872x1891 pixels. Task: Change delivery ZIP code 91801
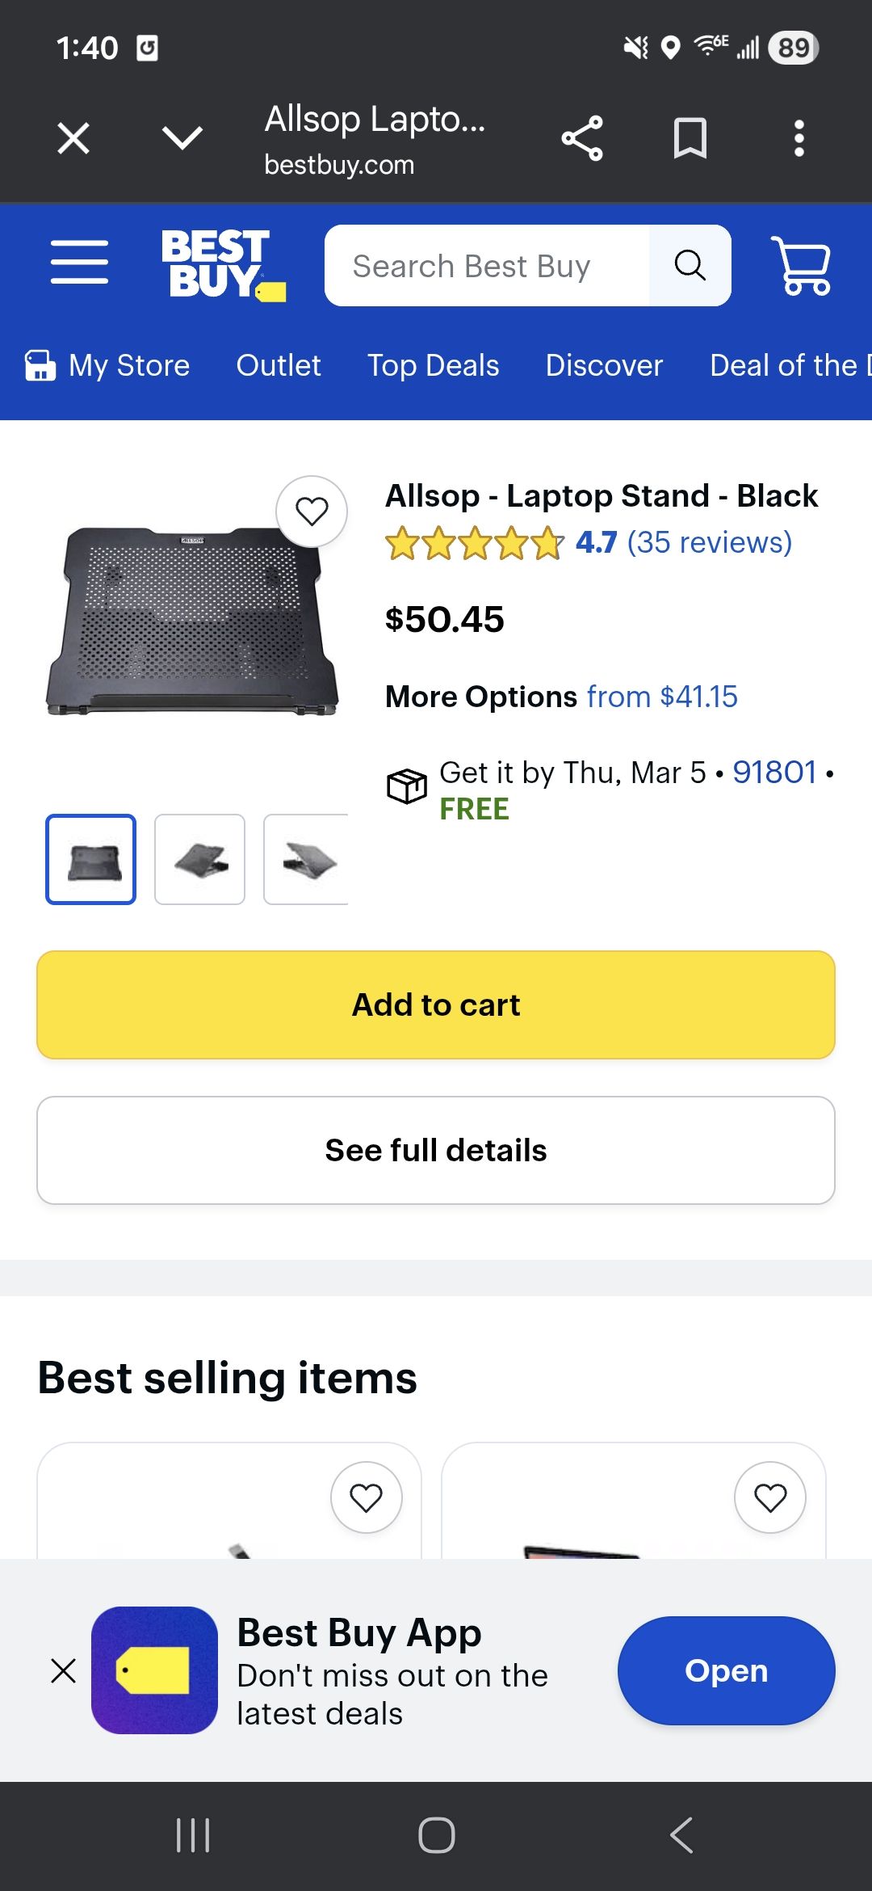(773, 773)
